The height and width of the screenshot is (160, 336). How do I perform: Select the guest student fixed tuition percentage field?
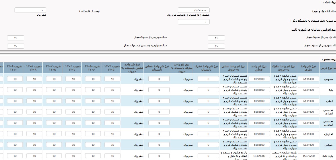[194, 22]
